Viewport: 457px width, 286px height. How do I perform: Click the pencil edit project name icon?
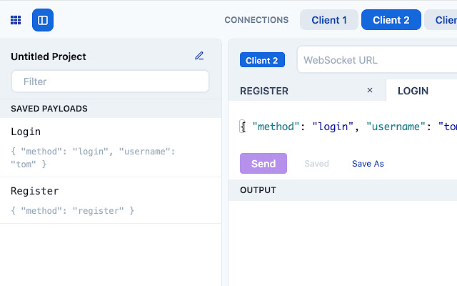tap(199, 56)
